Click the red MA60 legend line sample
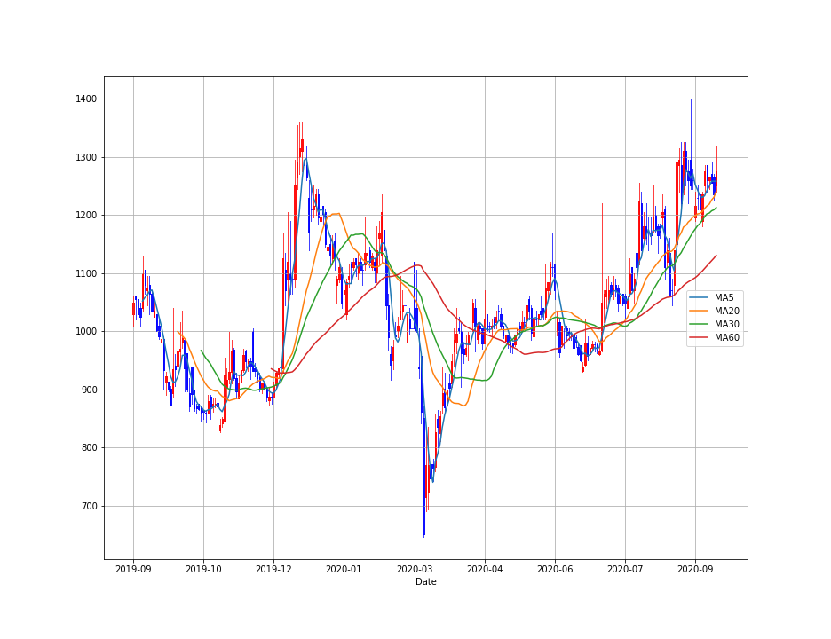Screen dimensions: 831x639 (699, 337)
